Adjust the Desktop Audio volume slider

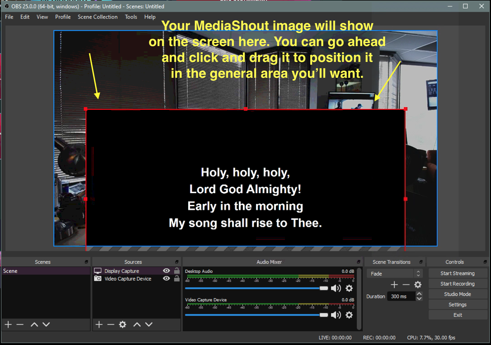pos(323,288)
